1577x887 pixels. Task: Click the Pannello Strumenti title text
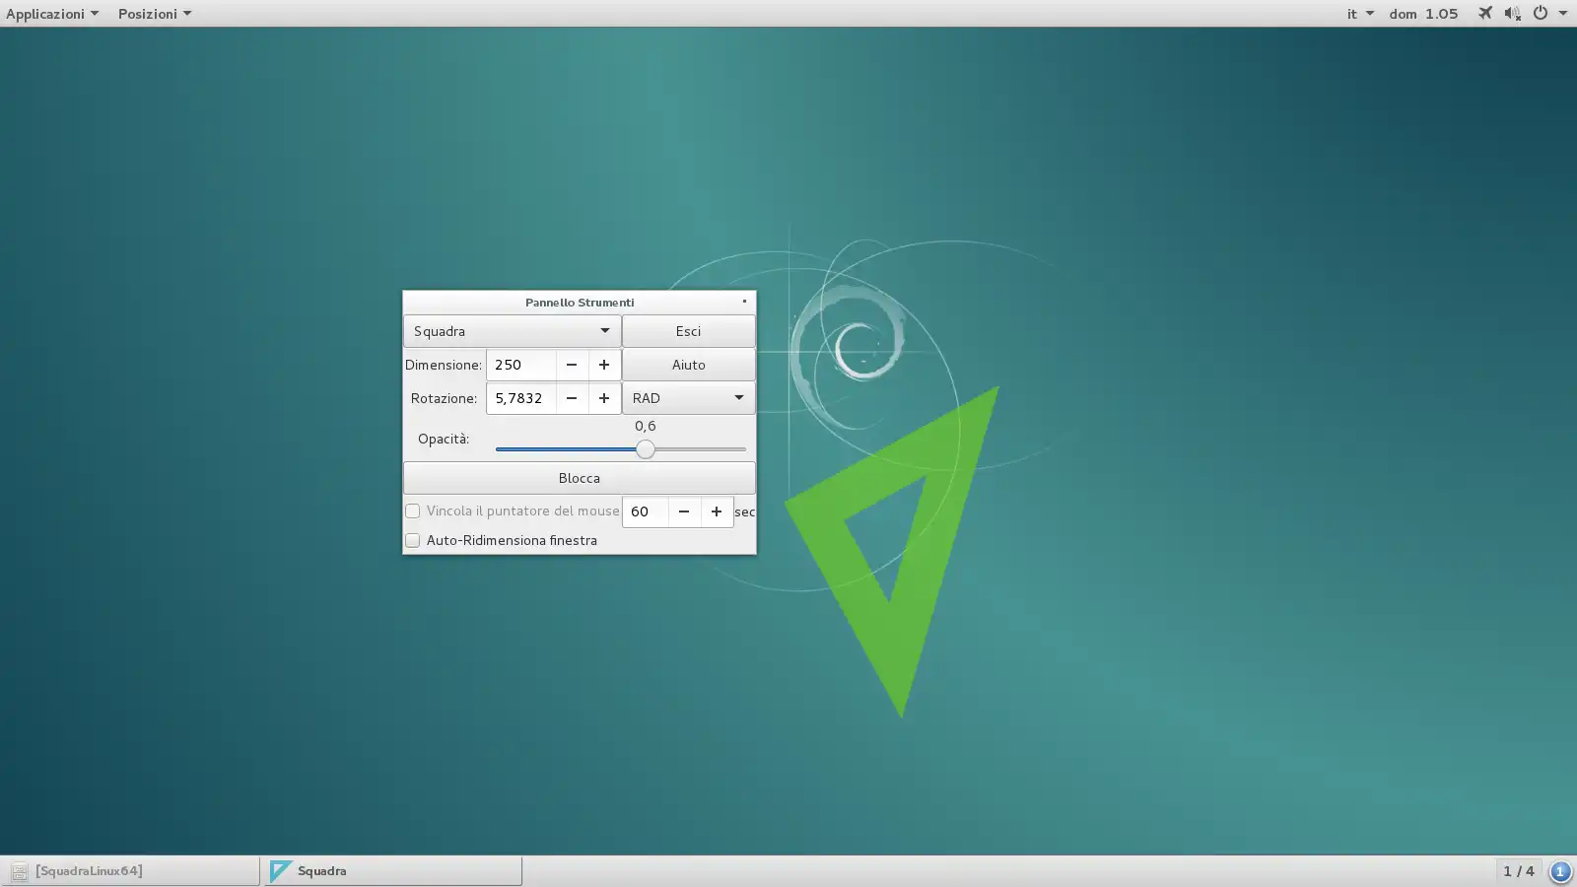point(580,303)
